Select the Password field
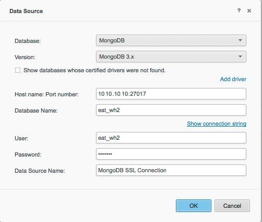This screenshot has height=222, width=262. 171,154
